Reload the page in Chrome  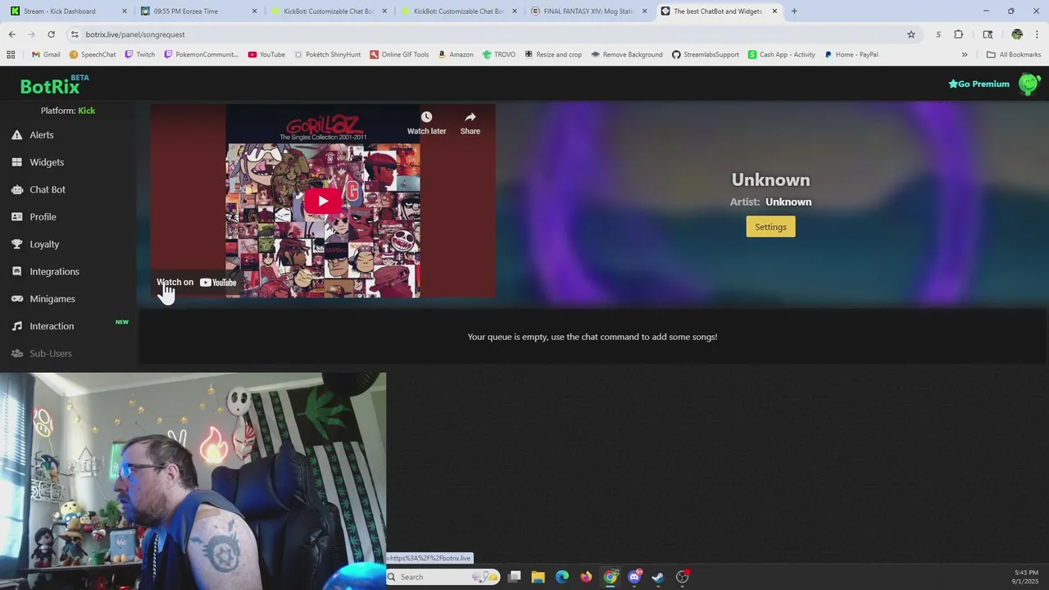(x=51, y=34)
